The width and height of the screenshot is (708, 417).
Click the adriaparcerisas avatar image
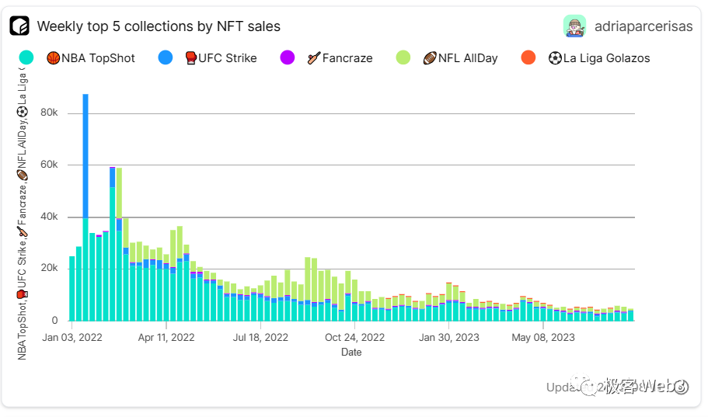[574, 26]
